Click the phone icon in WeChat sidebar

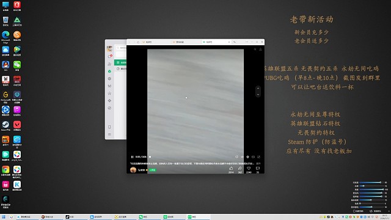[109, 127]
